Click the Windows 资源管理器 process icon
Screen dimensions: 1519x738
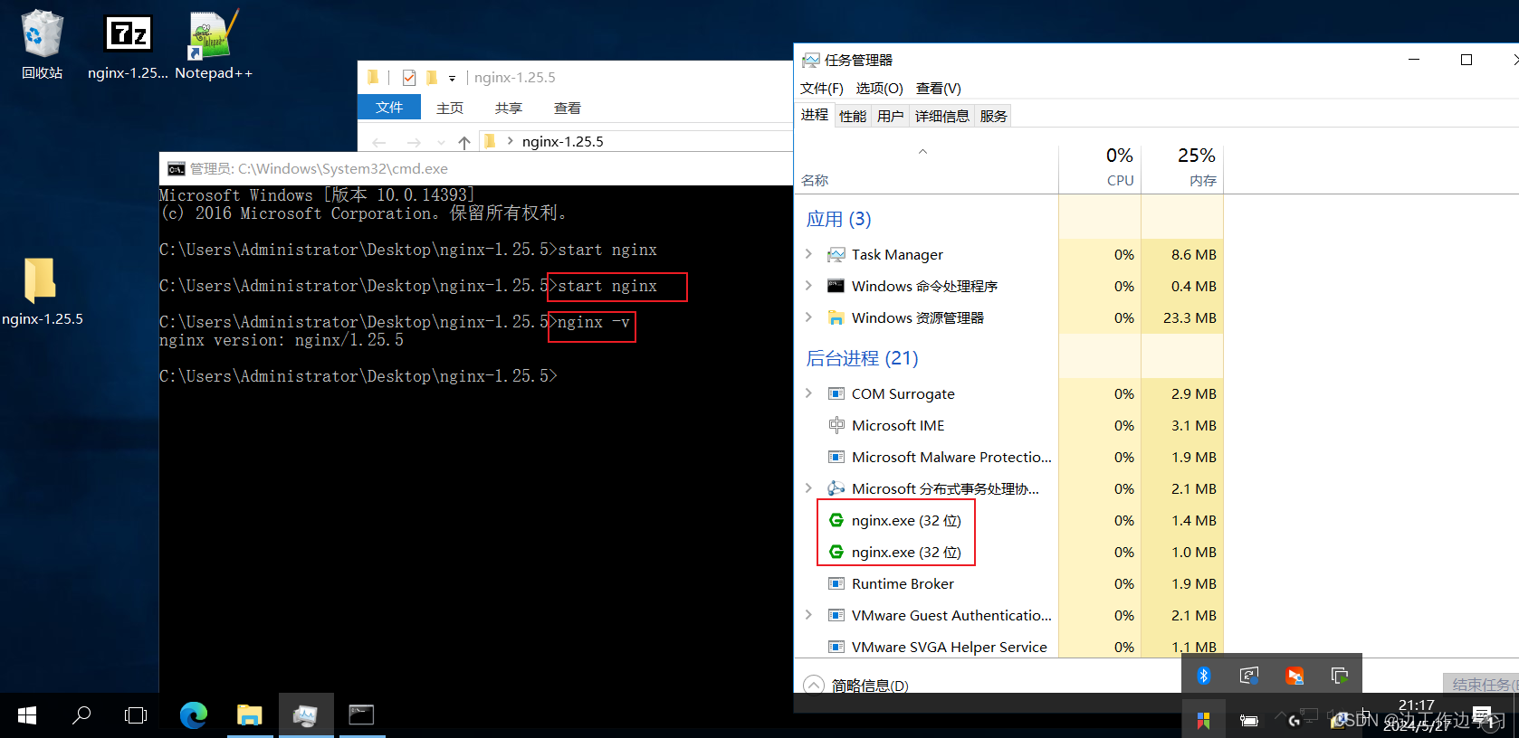click(x=836, y=318)
